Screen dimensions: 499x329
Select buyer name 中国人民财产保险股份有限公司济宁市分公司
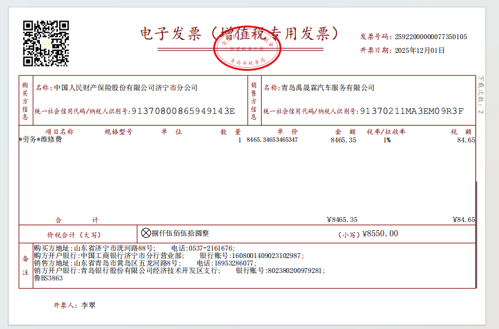coord(126,88)
